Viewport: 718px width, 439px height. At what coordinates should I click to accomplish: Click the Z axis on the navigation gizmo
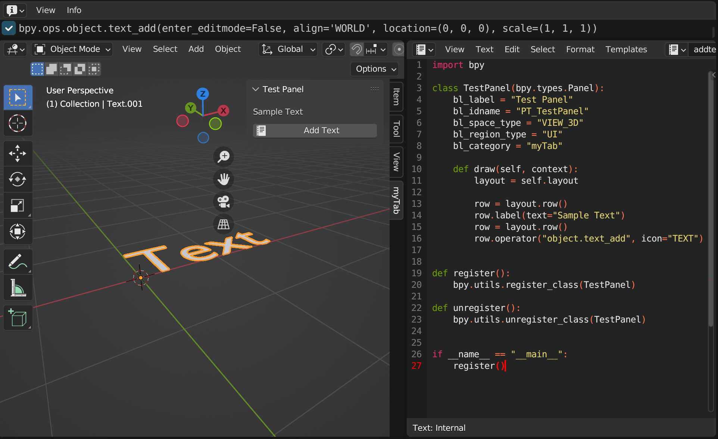[203, 94]
